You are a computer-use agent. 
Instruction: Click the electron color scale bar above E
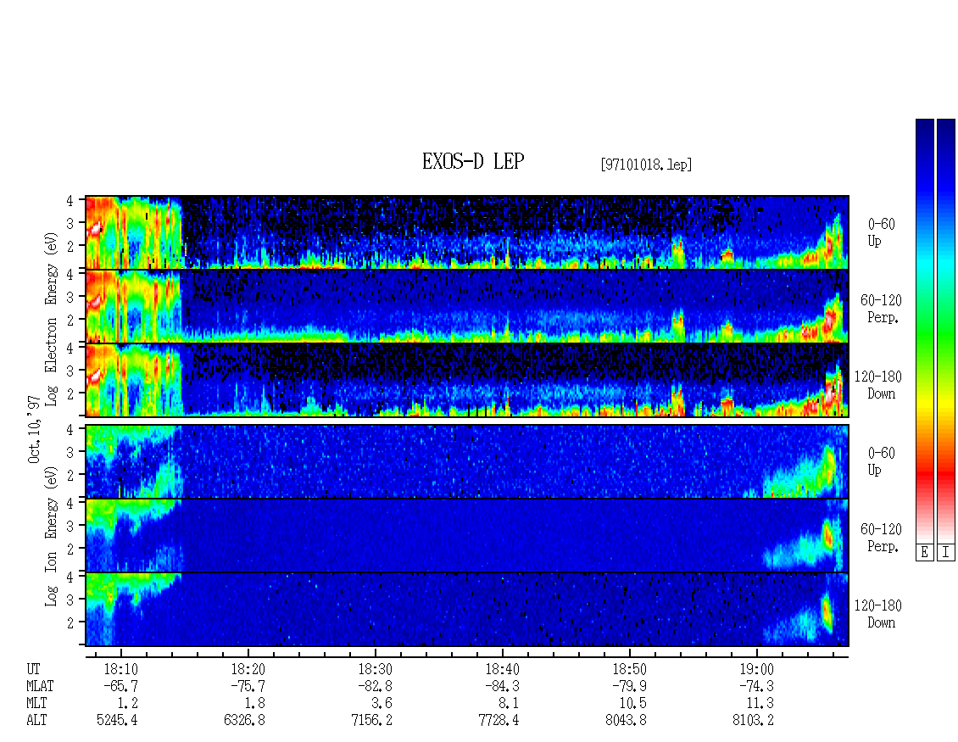pyautogui.click(x=924, y=331)
